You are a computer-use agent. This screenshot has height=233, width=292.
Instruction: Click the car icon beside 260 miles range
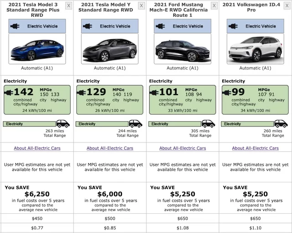(281, 124)
